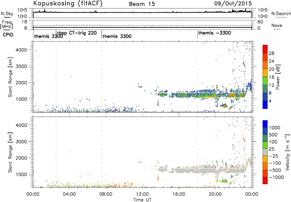Click the '18' frequency axis tick label

24,22
